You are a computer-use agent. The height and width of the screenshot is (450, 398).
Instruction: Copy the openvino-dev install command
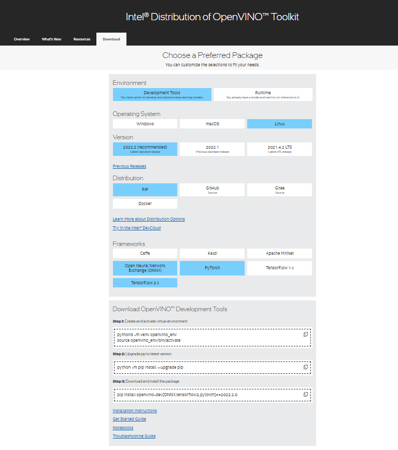coord(306,394)
